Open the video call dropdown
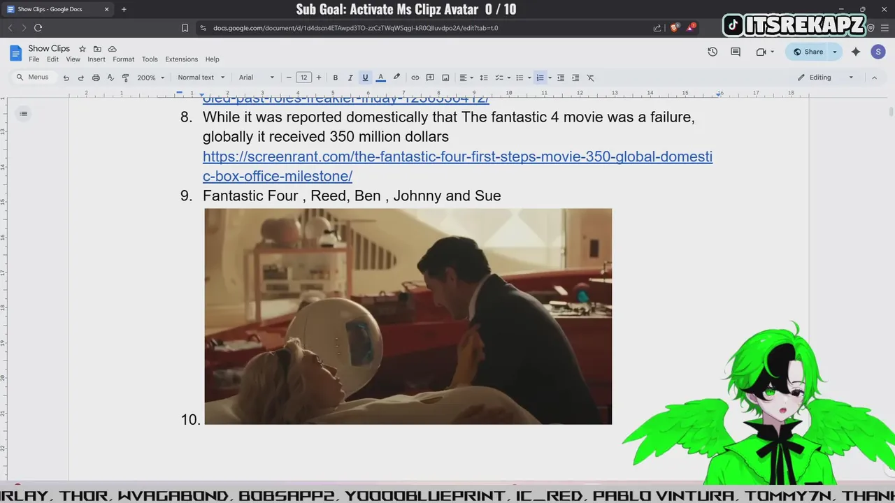The height and width of the screenshot is (503, 895). pyautogui.click(x=766, y=52)
